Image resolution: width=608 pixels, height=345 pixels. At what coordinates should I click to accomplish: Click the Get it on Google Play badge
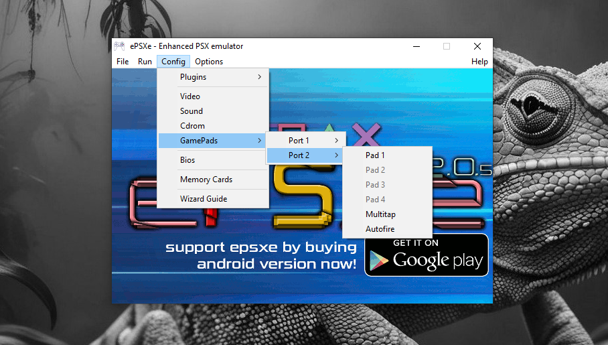[427, 255]
